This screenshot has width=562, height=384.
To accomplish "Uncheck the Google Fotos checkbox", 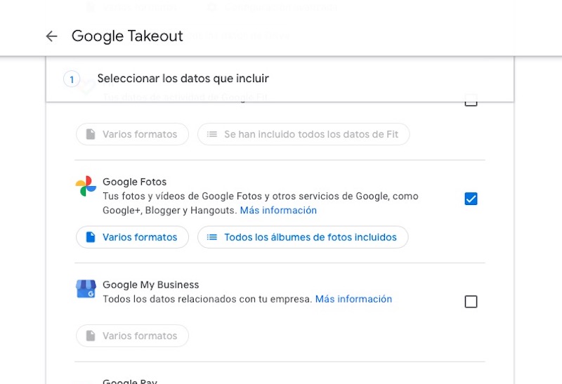I will click(x=471, y=199).
